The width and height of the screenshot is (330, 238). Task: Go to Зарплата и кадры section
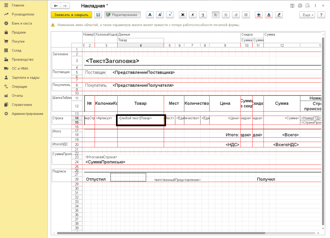pyautogui.click(x=25, y=77)
